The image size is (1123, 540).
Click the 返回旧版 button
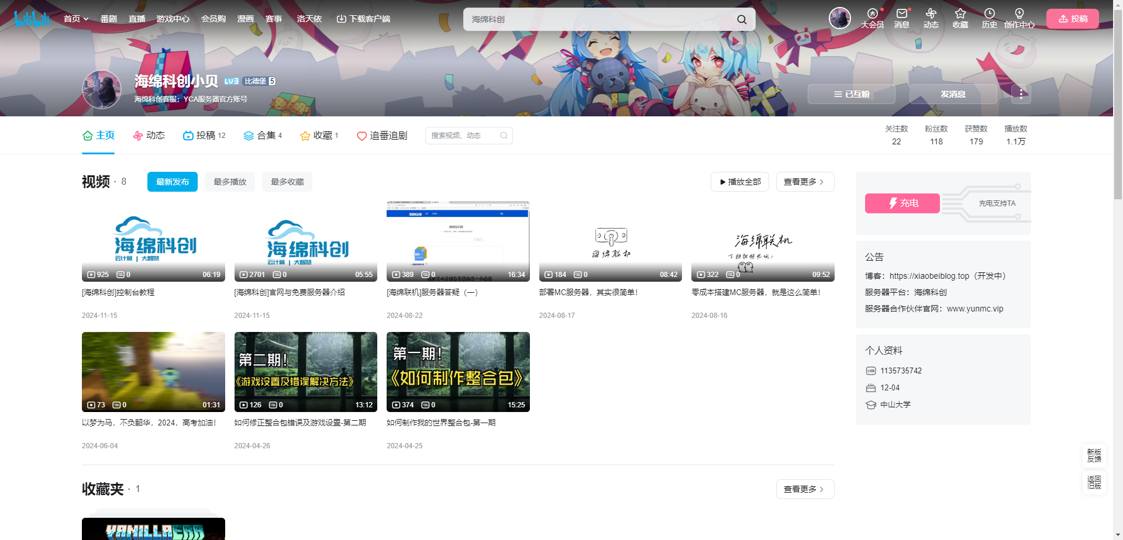click(1094, 483)
